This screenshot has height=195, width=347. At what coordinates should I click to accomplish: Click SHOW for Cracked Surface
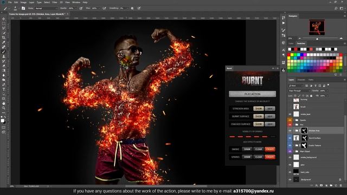click(259, 124)
